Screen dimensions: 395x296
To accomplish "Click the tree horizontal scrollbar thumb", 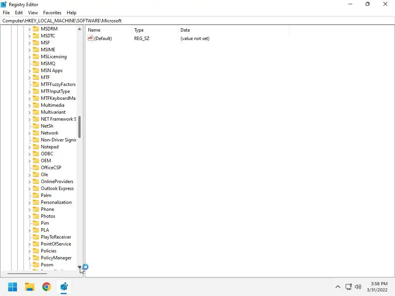I will click(x=27, y=273).
